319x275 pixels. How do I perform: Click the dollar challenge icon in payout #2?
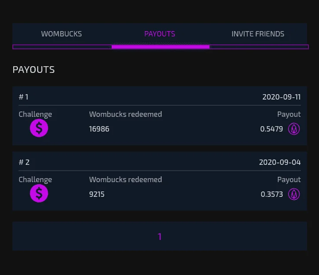[x=39, y=193]
